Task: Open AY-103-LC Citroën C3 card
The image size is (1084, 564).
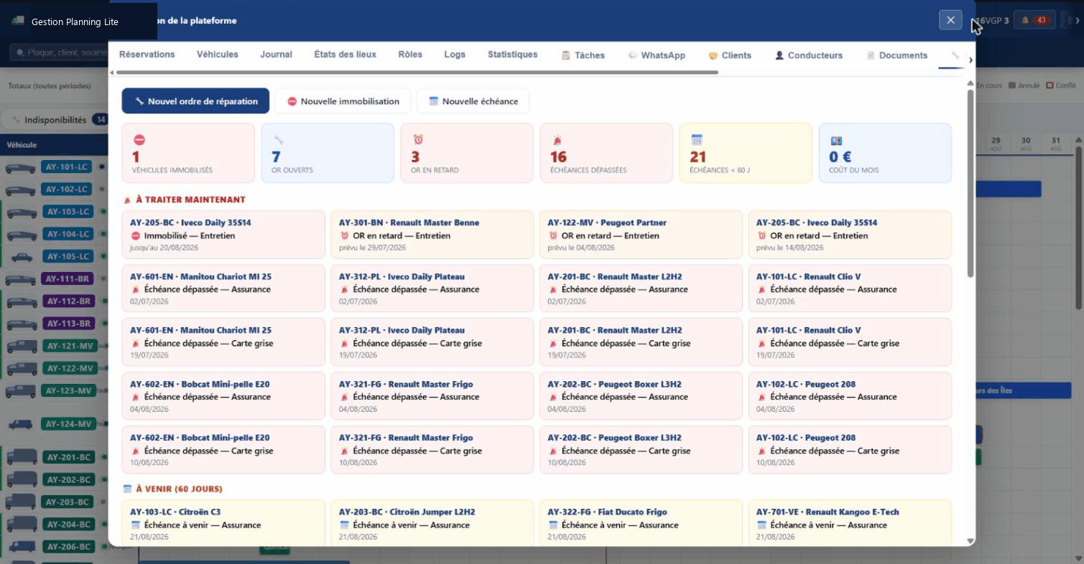Action: pyautogui.click(x=223, y=523)
